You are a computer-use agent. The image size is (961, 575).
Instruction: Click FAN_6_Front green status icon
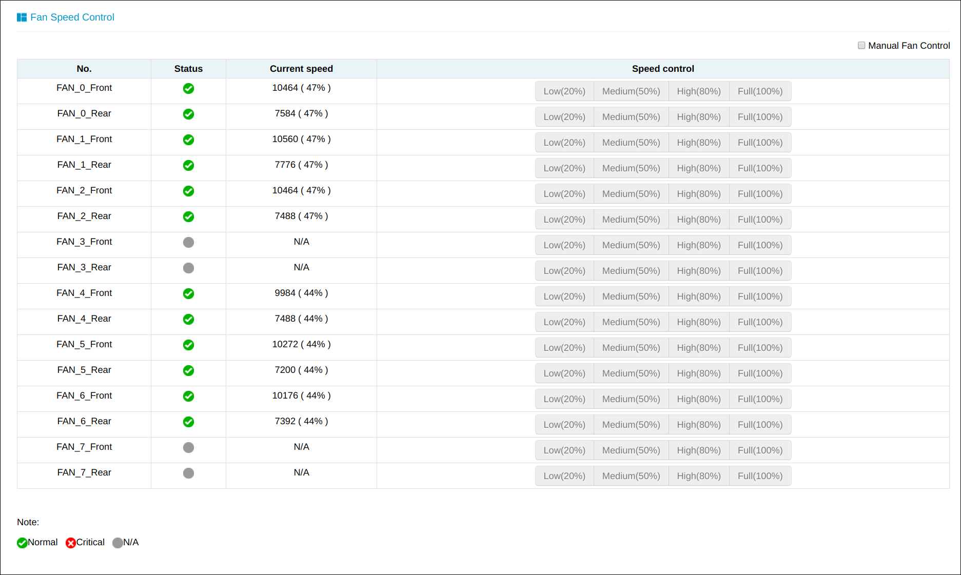(x=188, y=396)
